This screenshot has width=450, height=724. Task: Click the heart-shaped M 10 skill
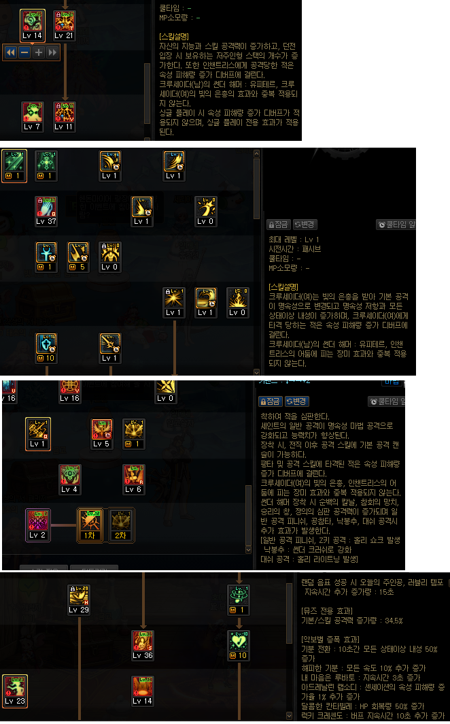pos(239,646)
